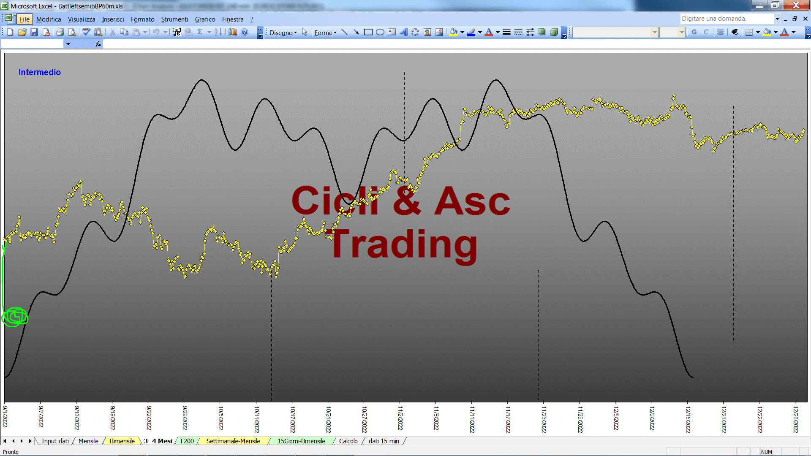Select the Arrow drawing tool
811x456 pixels.
tap(356, 32)
